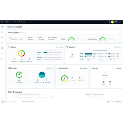
Task: Open XCO System three-dot options menu
Action: [120, 32]
